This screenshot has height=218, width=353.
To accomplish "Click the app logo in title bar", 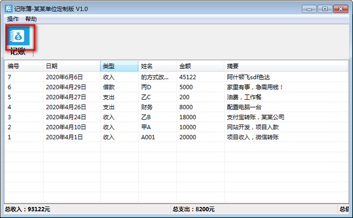I will (x=8, y=9).
